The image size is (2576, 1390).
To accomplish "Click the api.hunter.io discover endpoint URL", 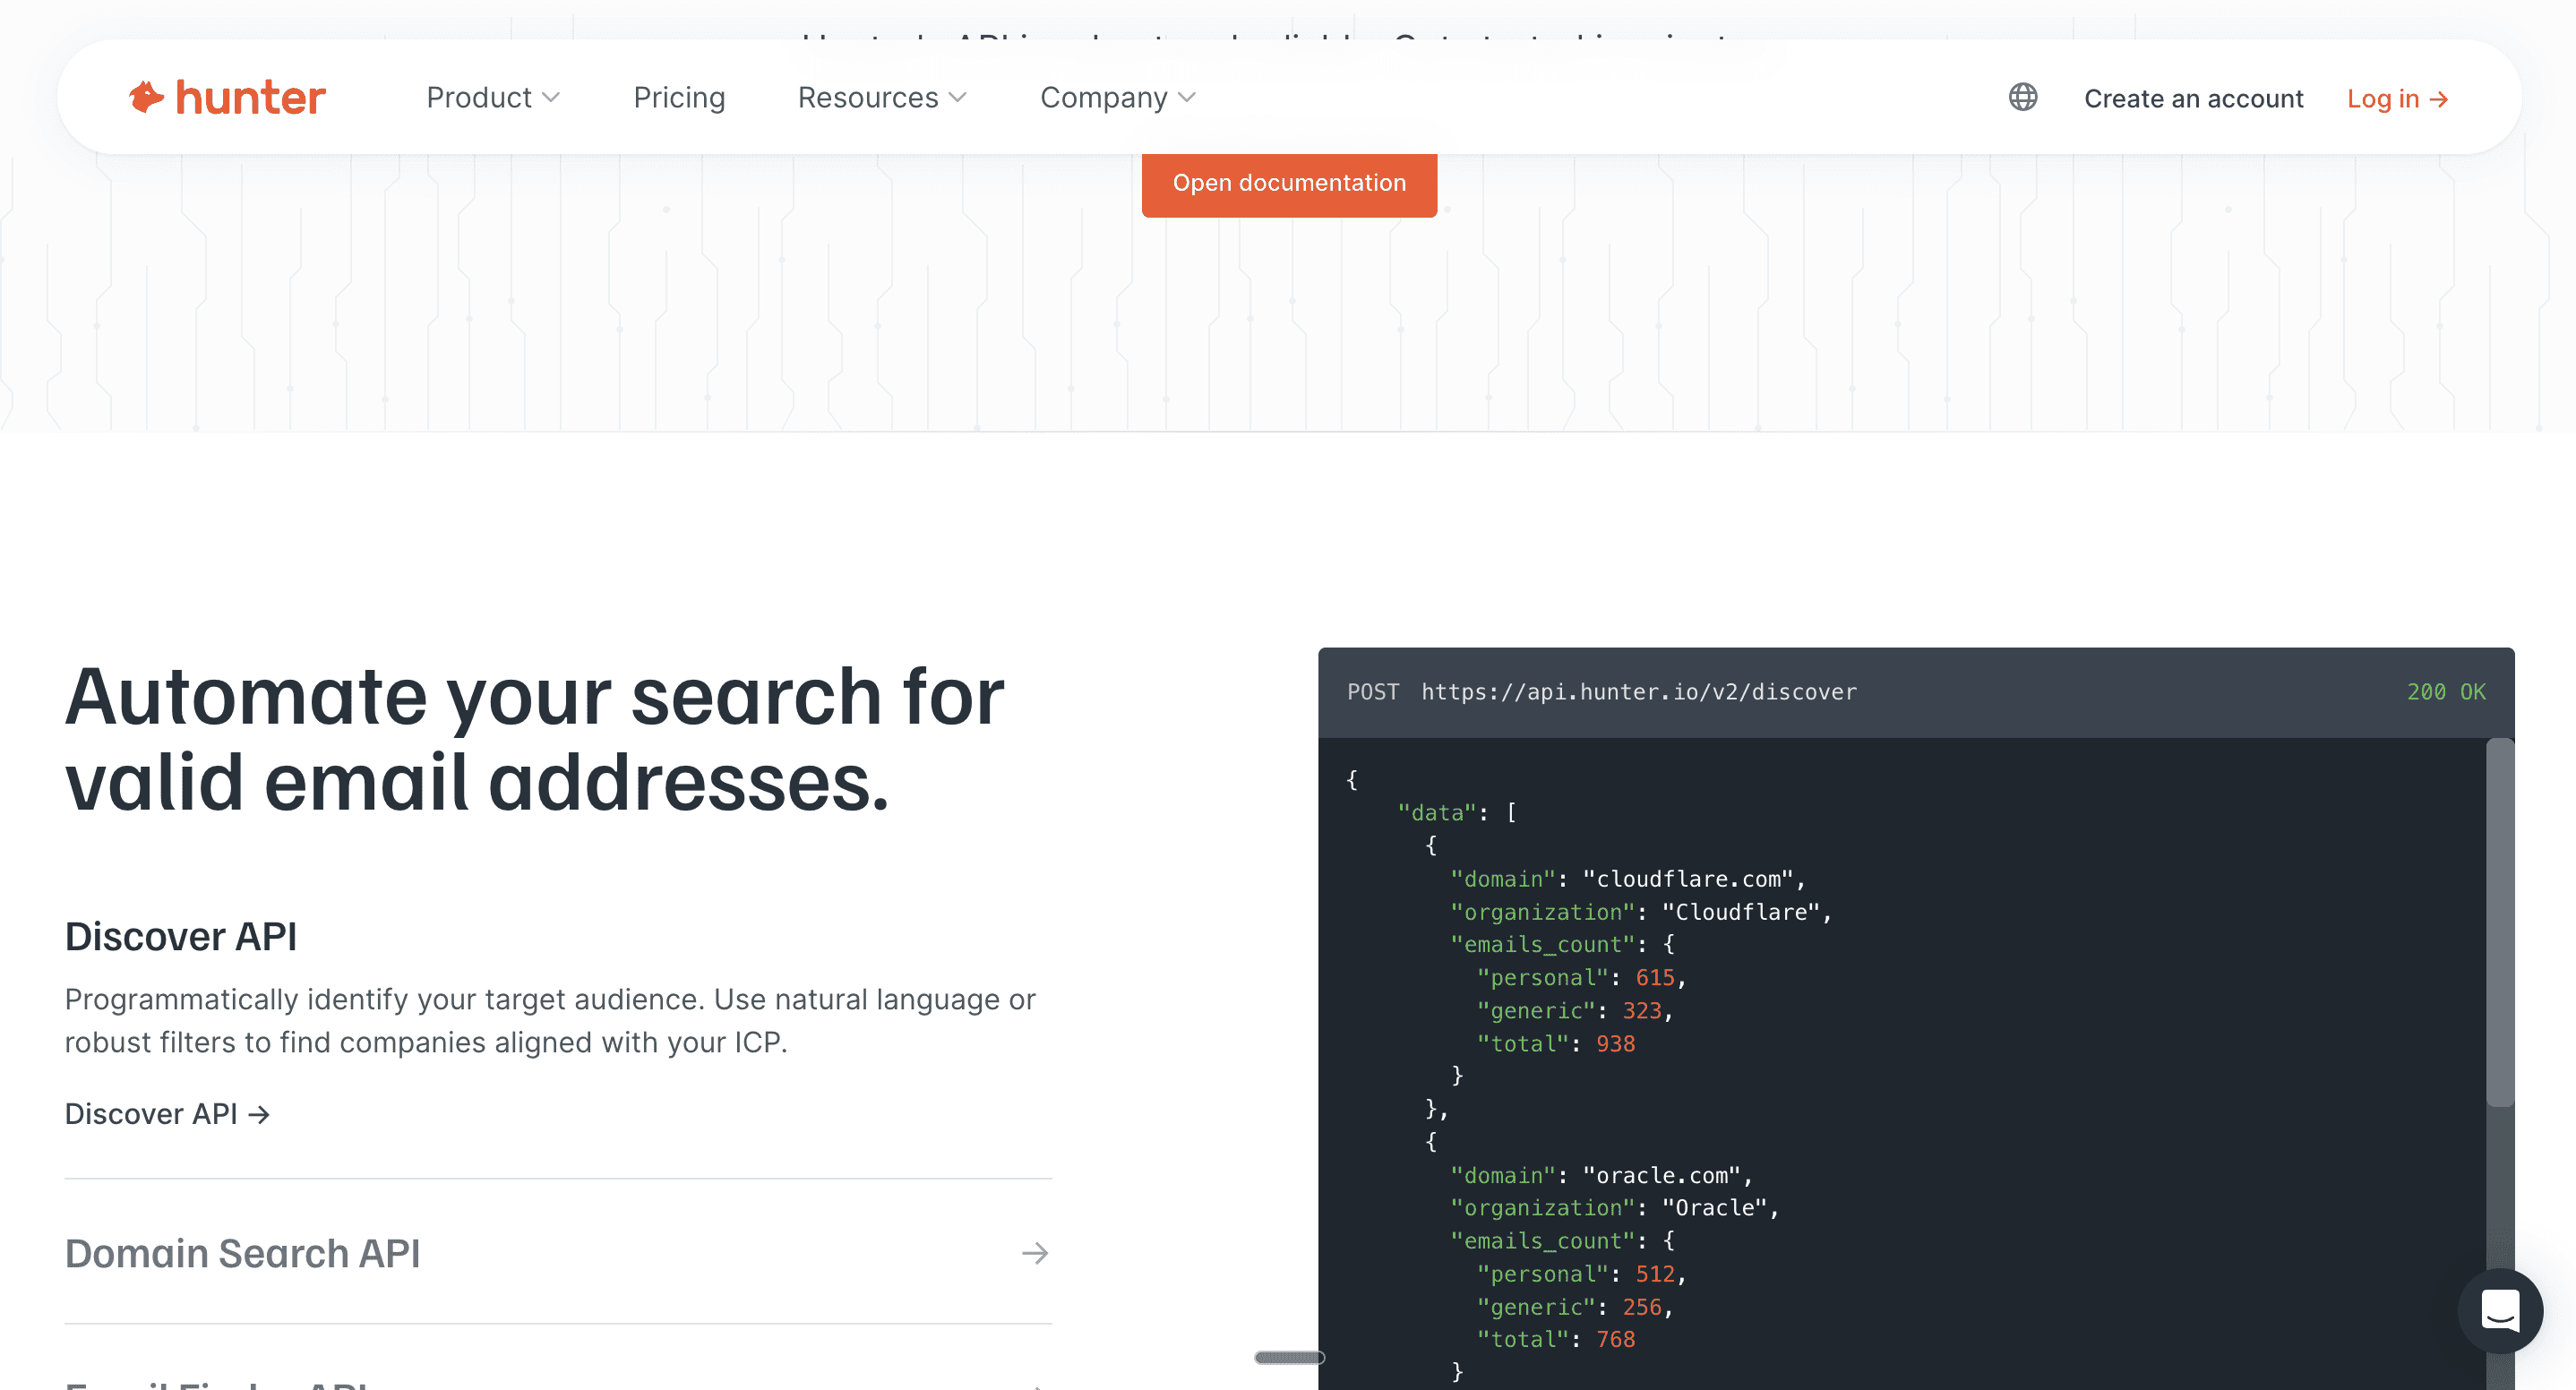I will coord(1638,692).
